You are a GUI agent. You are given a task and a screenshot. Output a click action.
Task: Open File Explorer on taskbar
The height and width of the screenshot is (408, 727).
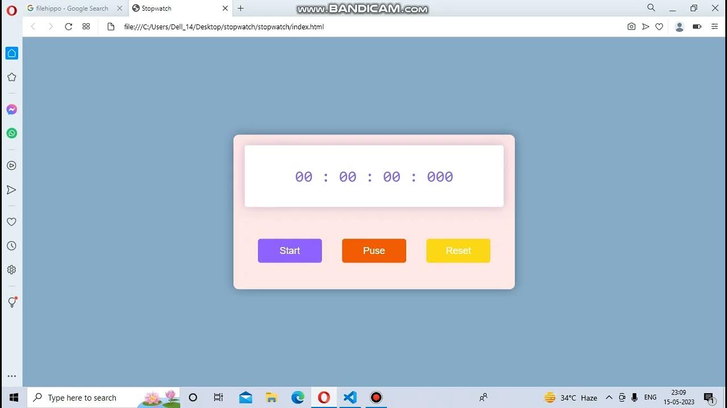point(271,397)
